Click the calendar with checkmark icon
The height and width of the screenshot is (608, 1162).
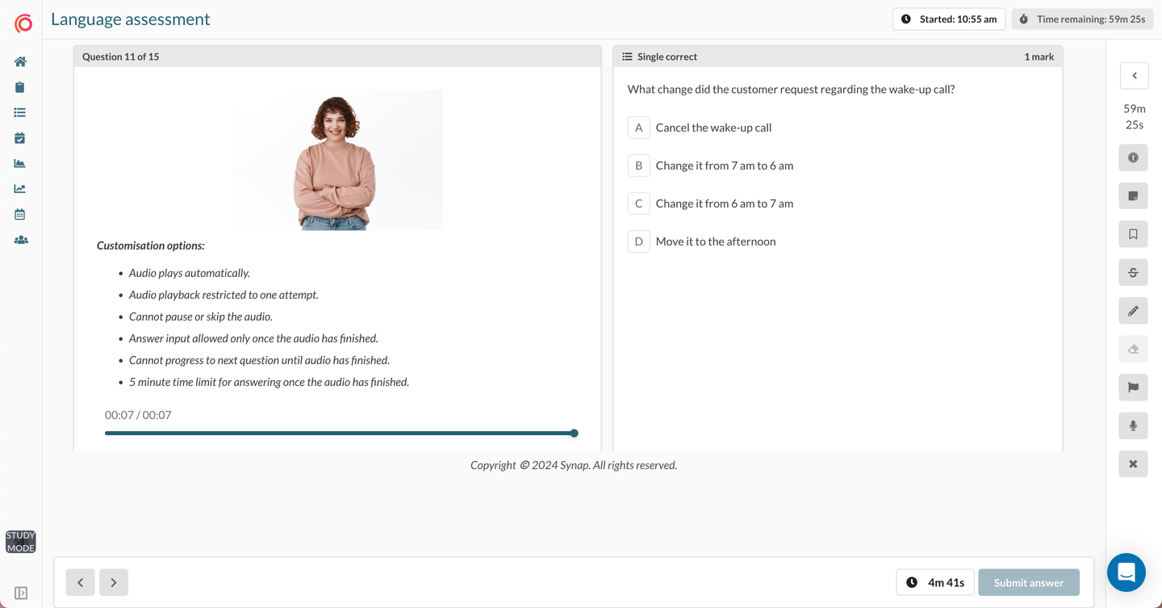20,137
